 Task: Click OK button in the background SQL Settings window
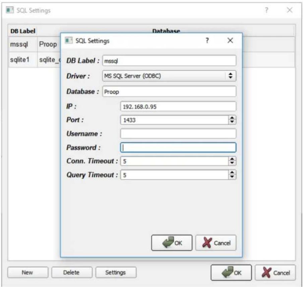[x=231, y=273]
